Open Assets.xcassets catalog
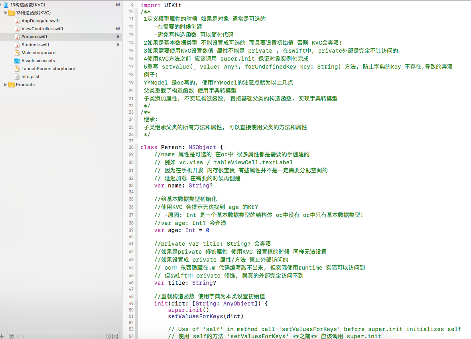The height and width of the screenshot is (339, 471). pyautogui.click(x=38, y=61)
